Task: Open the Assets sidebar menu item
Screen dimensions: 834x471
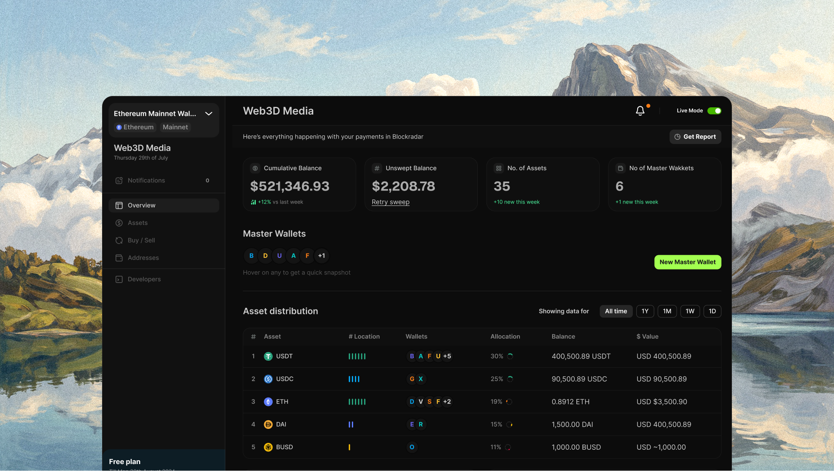Action: click(x=138, y=223)
